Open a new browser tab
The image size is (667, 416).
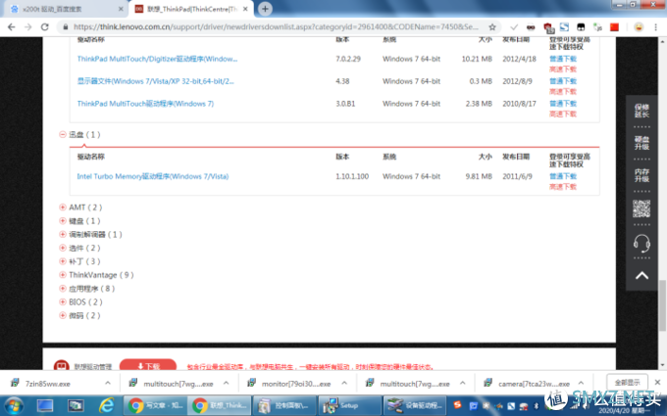(265, 9)
